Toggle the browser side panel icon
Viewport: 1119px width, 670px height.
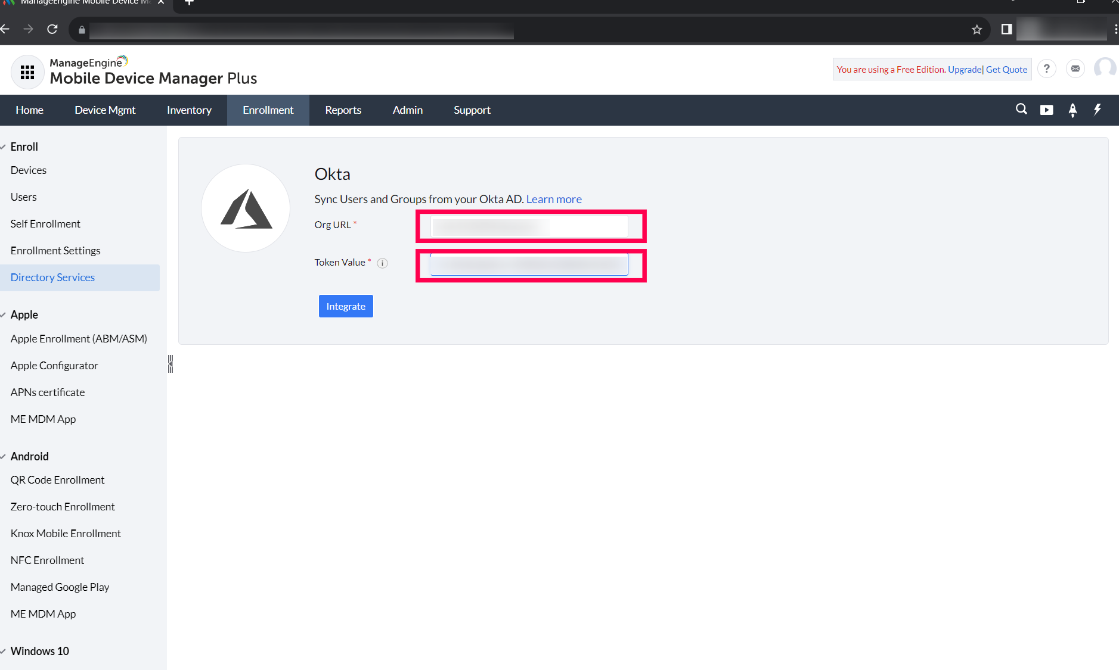[x=1006, y=29]
